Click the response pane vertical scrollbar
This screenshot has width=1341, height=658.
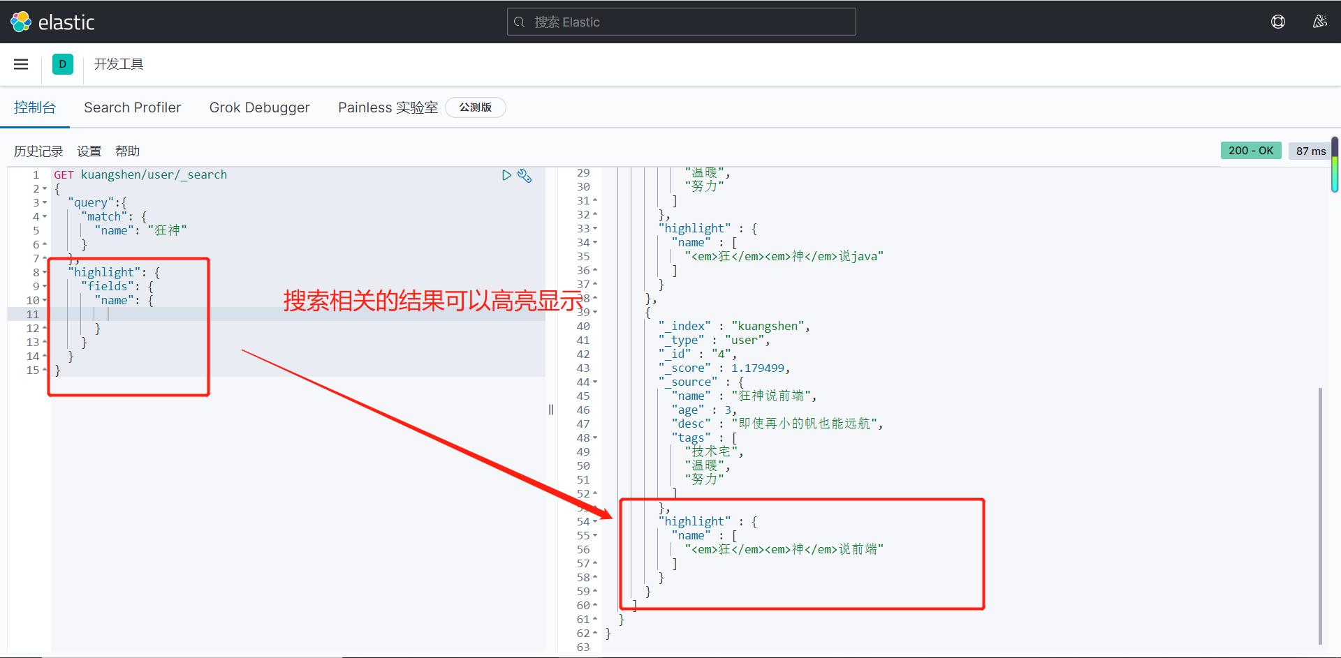tap(1320, 516)
